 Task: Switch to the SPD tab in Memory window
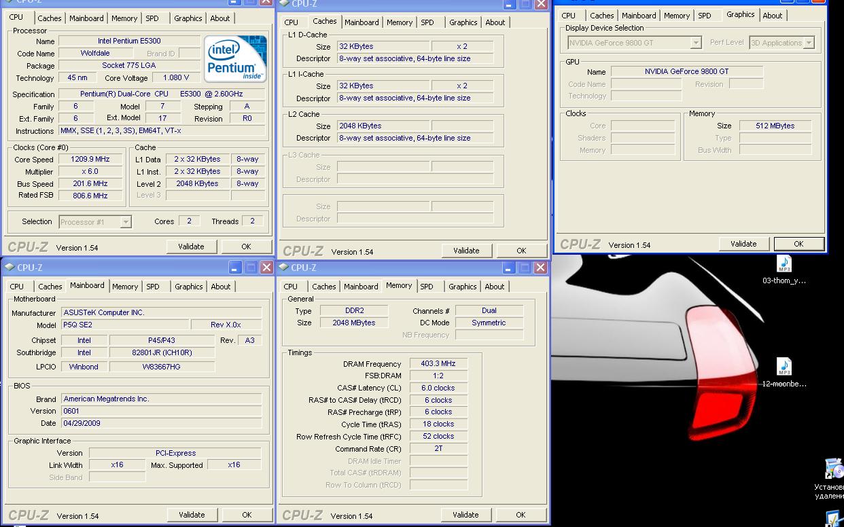coord(427,287)
